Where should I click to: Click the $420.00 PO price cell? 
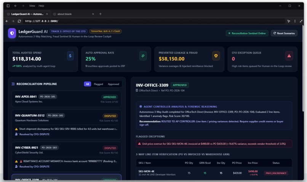(x=237, y=173)
